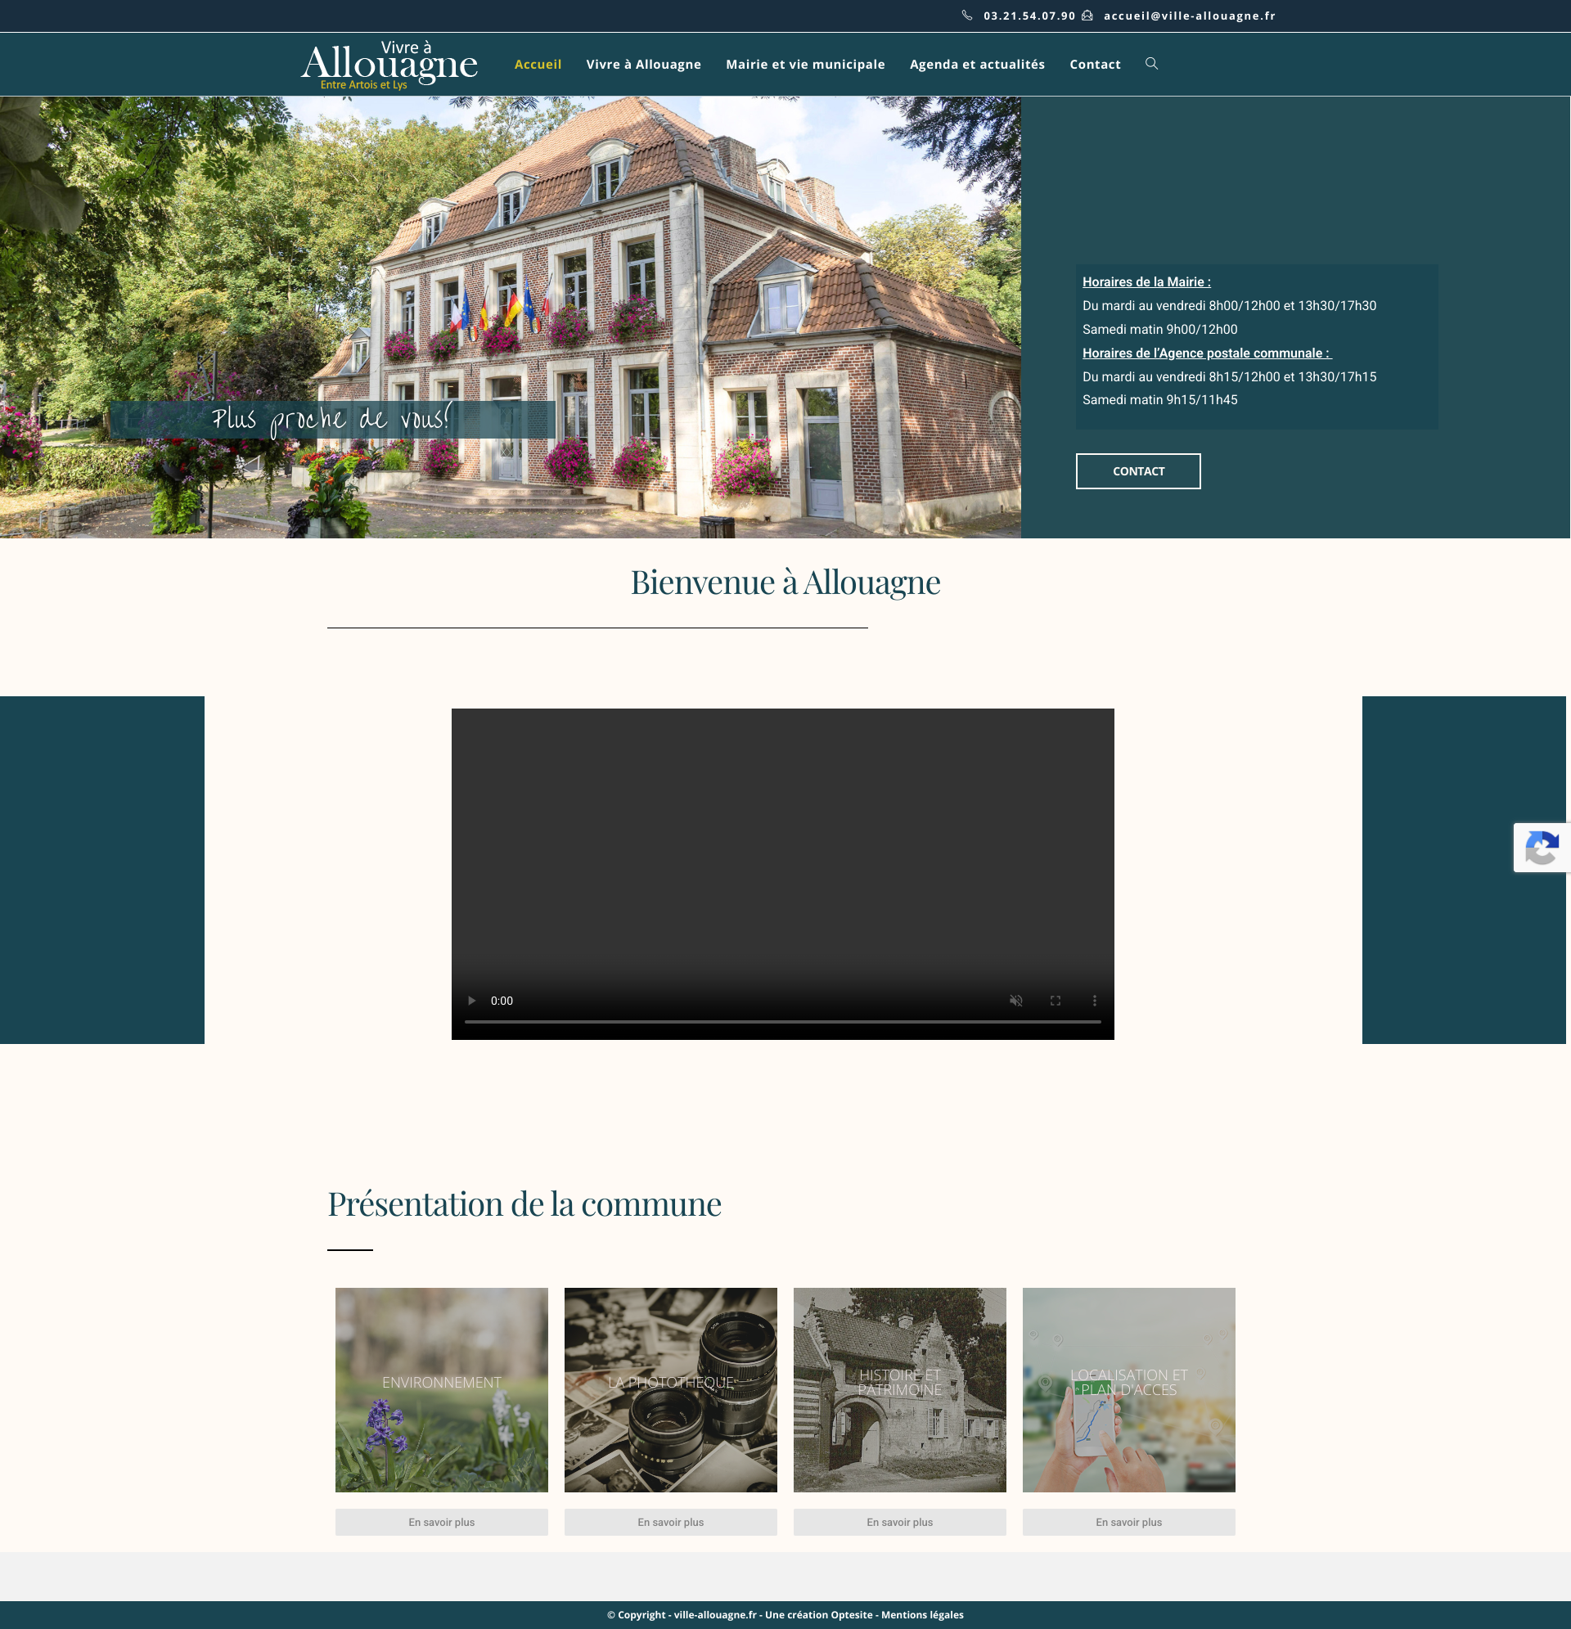Click the video time 0:00 label
The width and height of the screenshot is (1571, 1629).
502,1001
